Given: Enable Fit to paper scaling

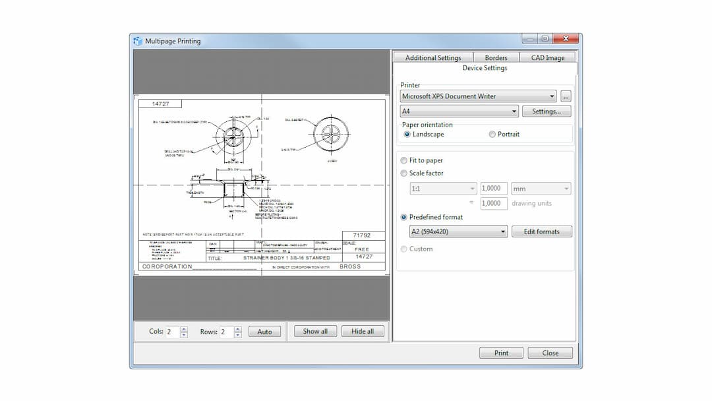Looking at the screenshot, I should (x=403, y=160).
